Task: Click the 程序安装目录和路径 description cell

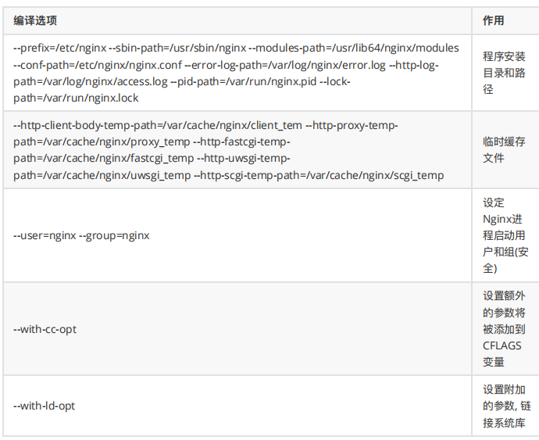Action: [504, 73]
